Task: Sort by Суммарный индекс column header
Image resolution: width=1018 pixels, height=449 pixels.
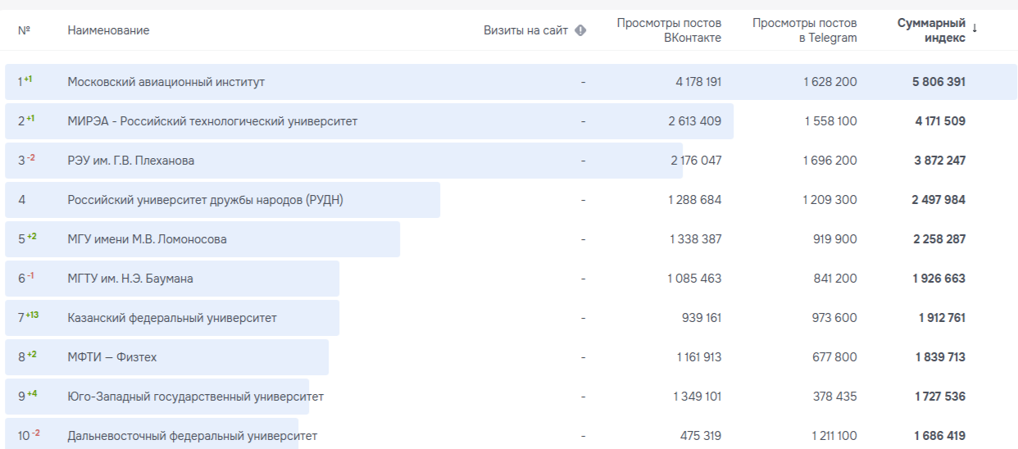Action: tap(931, 30)
